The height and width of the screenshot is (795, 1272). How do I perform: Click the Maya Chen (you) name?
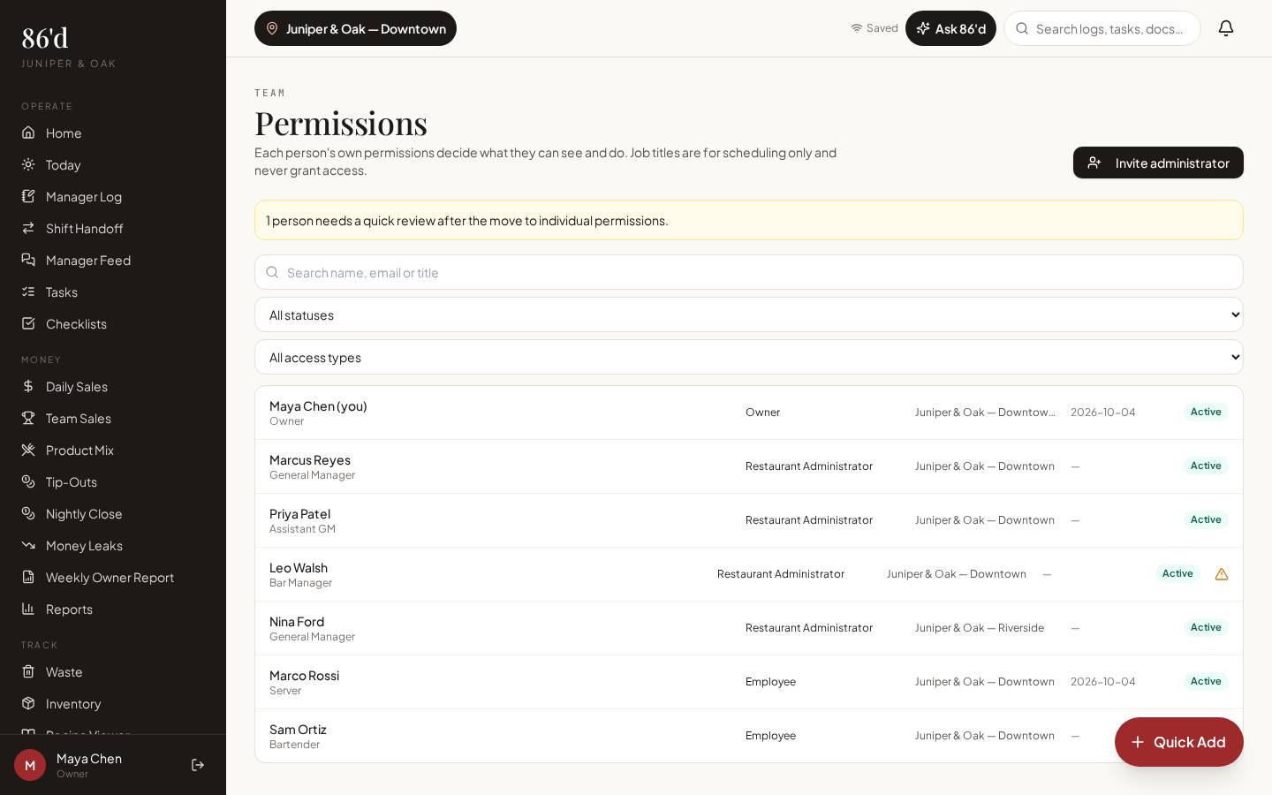point(318,406)
